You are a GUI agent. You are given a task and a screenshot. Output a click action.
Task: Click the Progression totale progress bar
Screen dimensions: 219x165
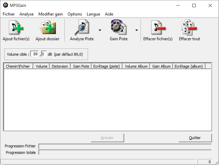point(125,152)
